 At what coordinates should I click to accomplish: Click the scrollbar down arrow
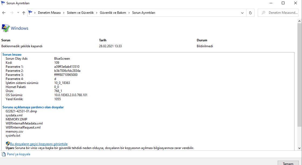click(299, 148)
